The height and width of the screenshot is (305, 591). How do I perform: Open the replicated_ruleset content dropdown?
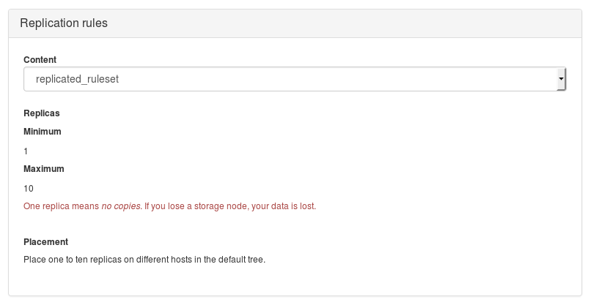point(293,79)
